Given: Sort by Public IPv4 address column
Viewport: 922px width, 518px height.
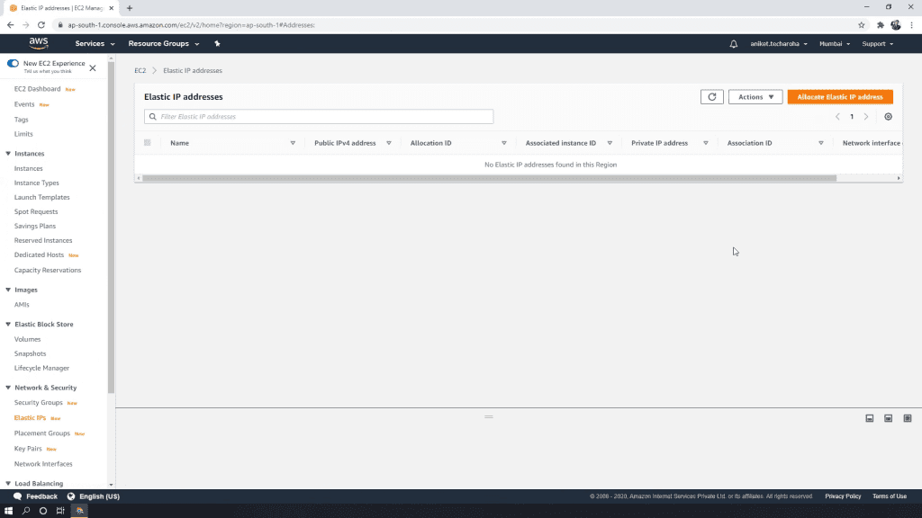Looking at the screenshot, I should [x=389, y=143].
